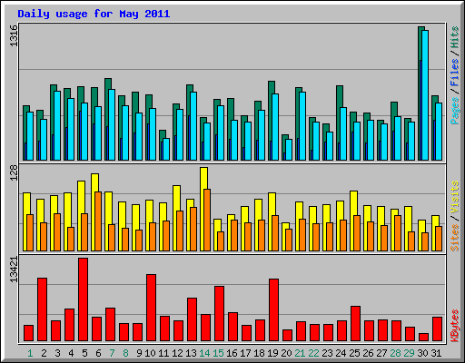465x363 pixels.
Task: Select day 2 on the x-axis
Action: coord(44,353)
